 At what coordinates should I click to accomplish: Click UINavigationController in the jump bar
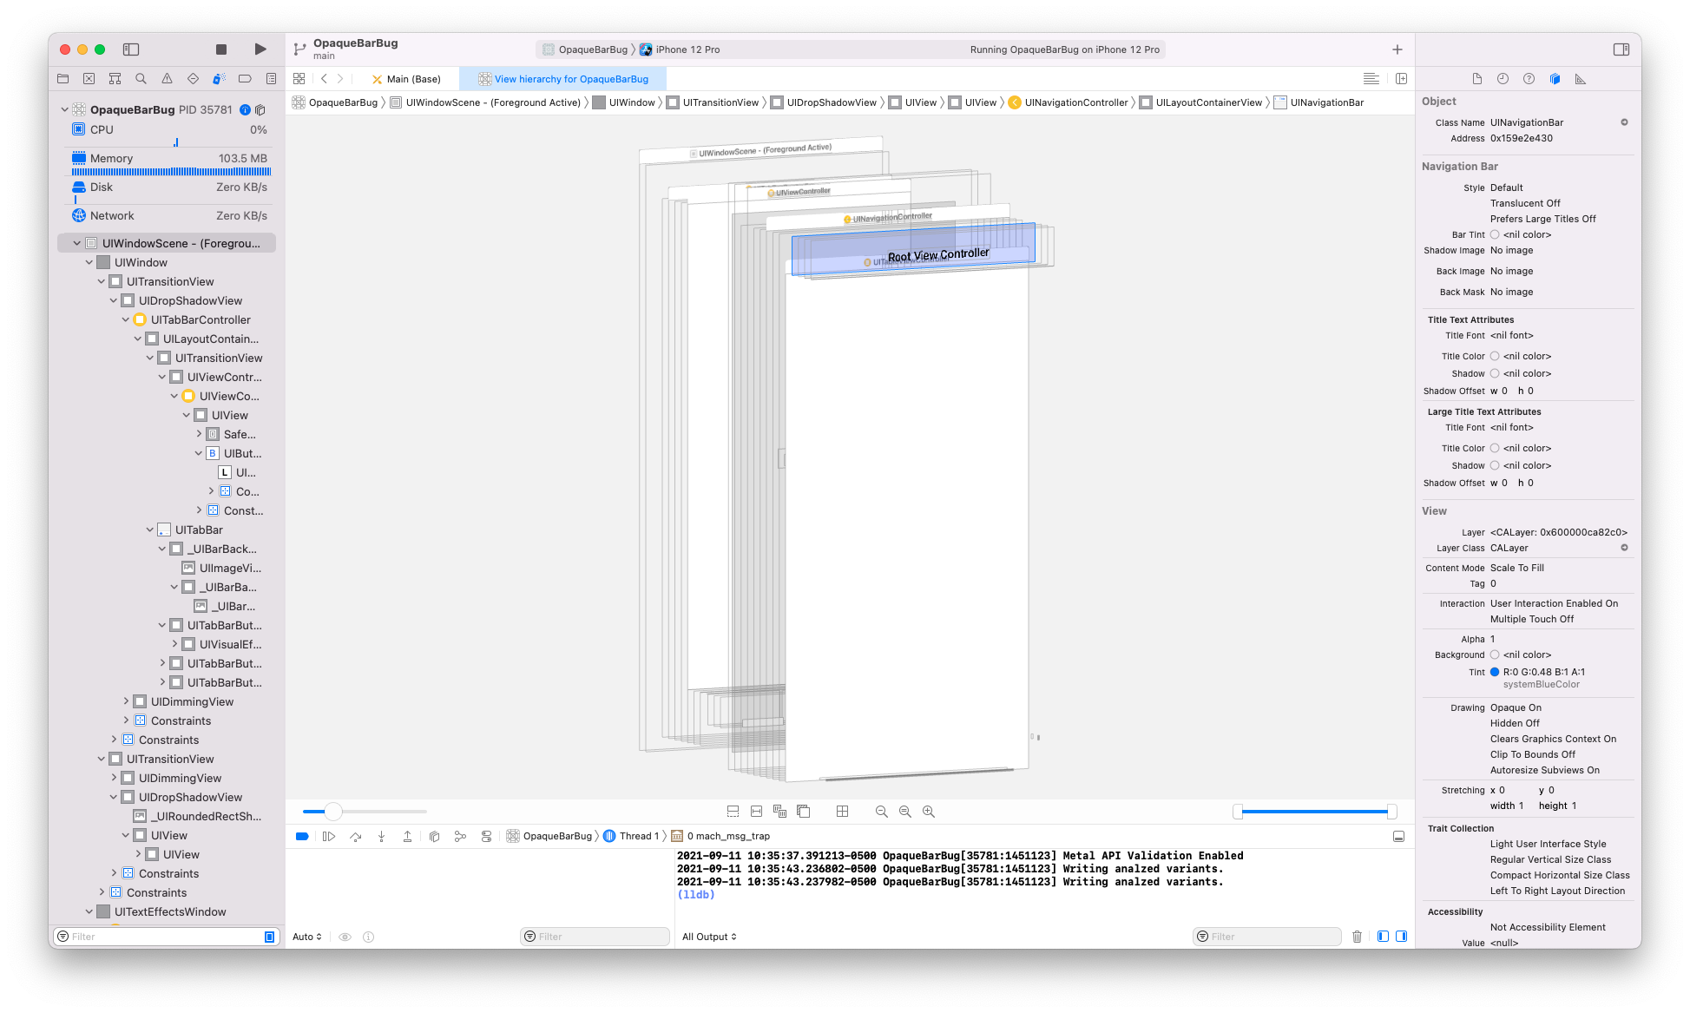coord(1075,102)
